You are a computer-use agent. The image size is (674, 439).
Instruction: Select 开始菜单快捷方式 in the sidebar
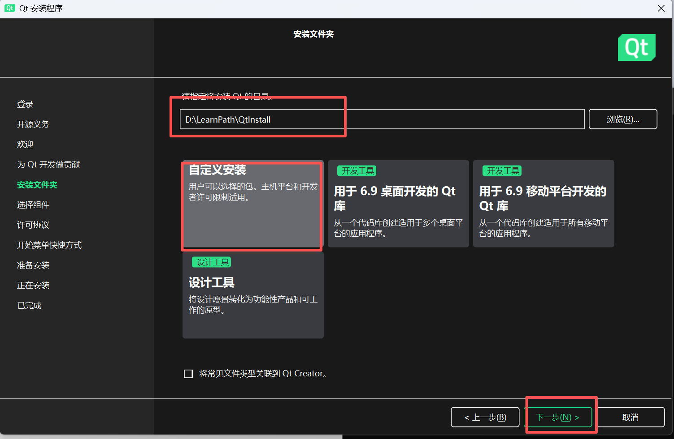point(49,245)
